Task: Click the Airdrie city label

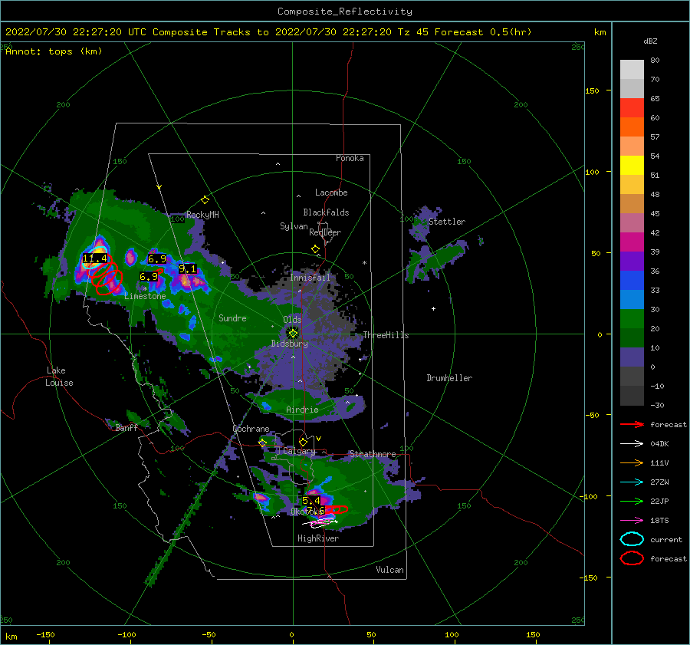Action: tap(302, 410)
